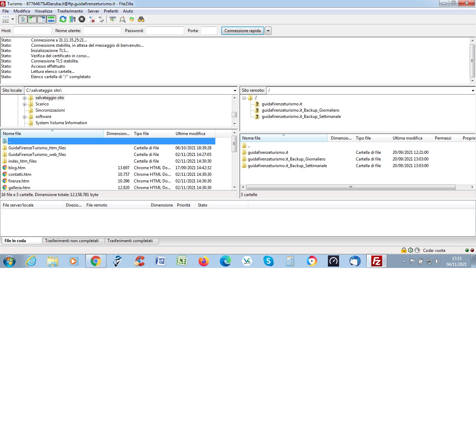This screenshot has width=476, height=434.
Task: Toggle synchronized browsing
Action: point(132,19)
